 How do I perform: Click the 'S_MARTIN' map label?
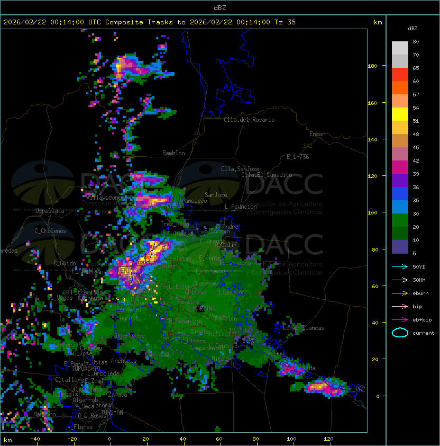click(200, 309)
